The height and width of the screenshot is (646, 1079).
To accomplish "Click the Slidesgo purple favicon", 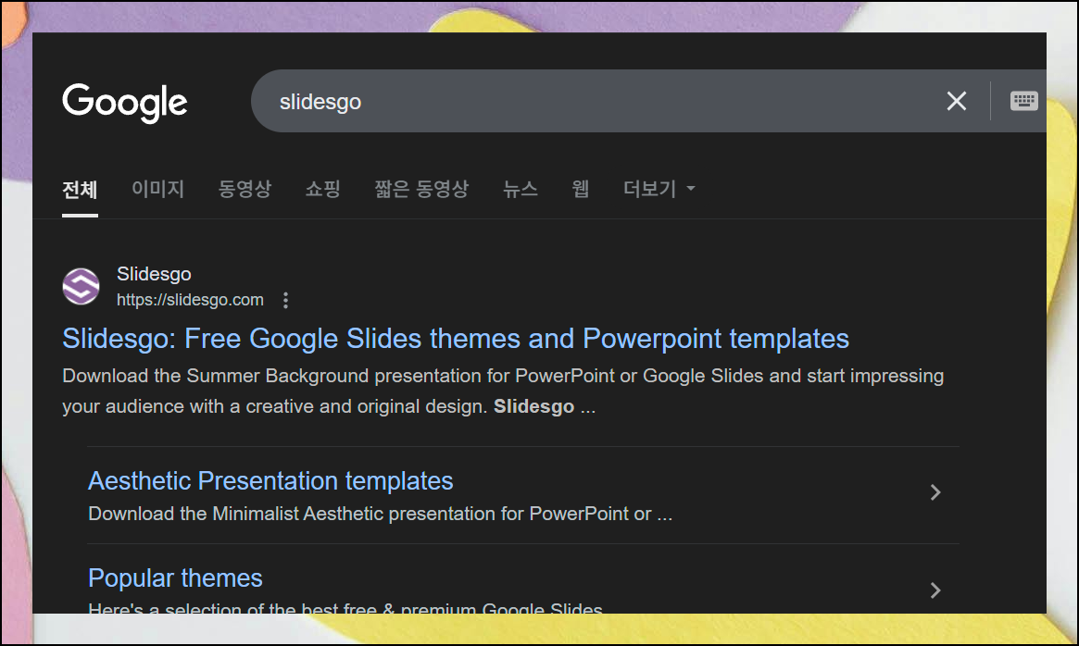I will click(x=82, y=286).
